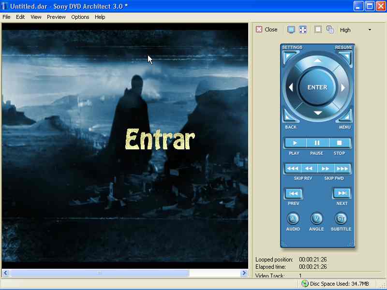387x290 pixels.
Task: Click the double-arrow fast forward button
Action: click(326, 169)
